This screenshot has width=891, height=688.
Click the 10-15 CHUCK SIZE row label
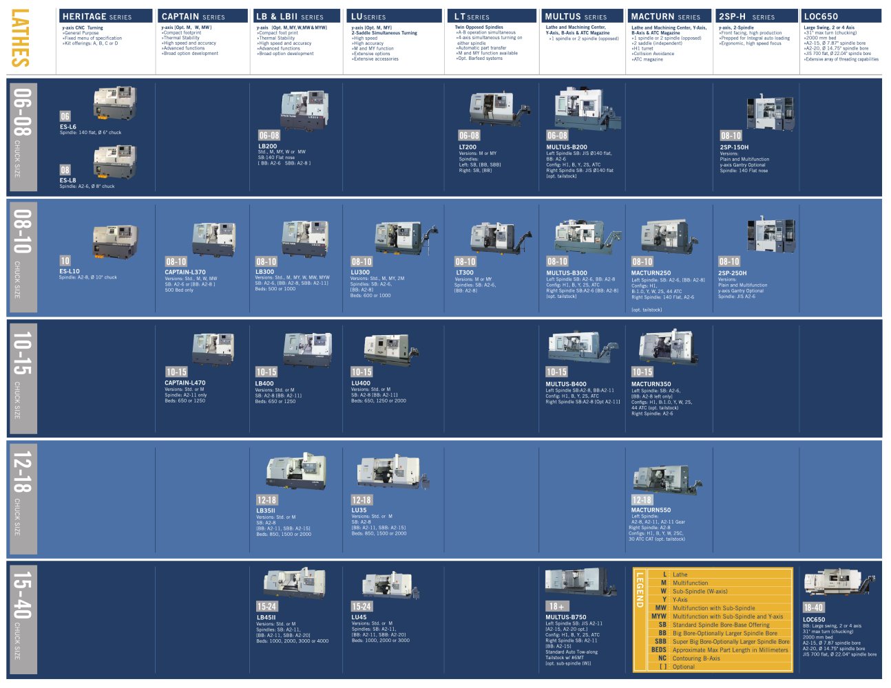click(x=22, y=377)
